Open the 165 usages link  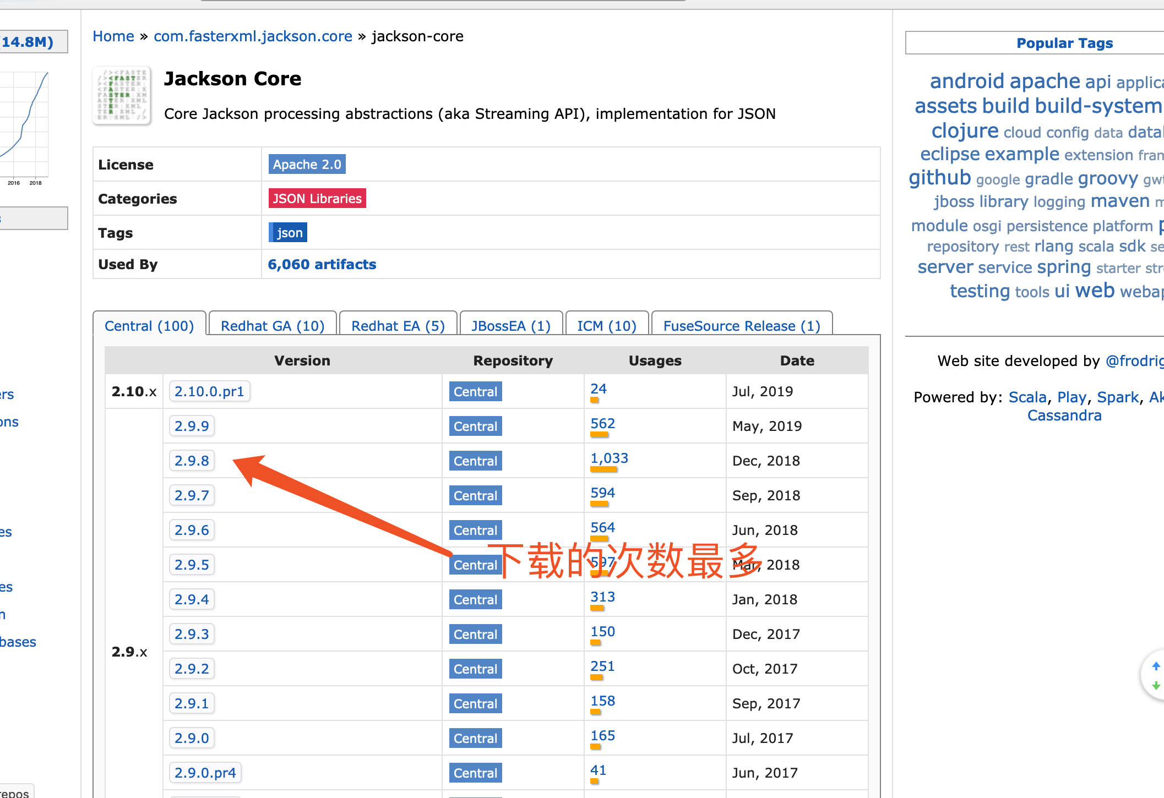tap(603, 735)
